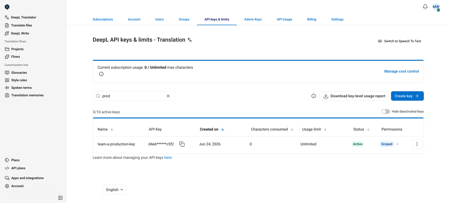Click the masked key d4e6******c5f2
This screenshot has width=449, height=203.
pos(161,144)
